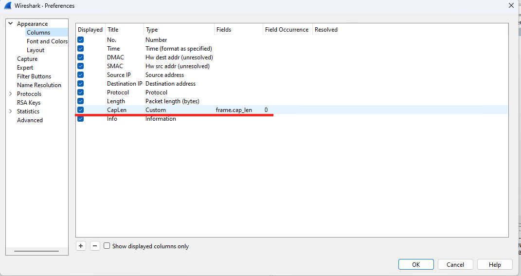Open Filter Buttons preferences
Screen dimensions: 521x276
point(34,76)
